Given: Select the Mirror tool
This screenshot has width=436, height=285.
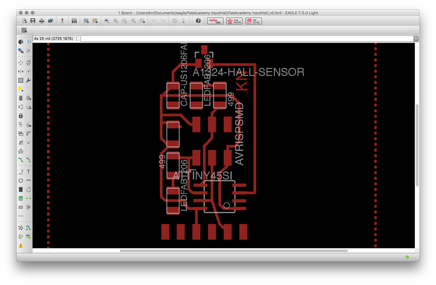Looking at the screenshot, I should pos(20,72).
